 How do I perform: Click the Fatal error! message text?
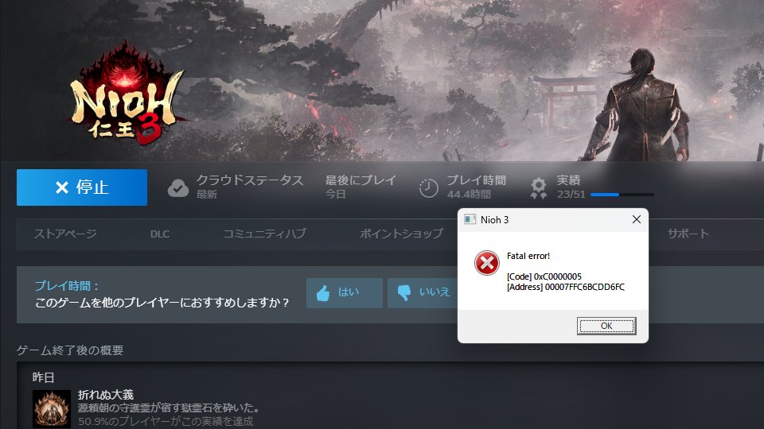point(528,256)
